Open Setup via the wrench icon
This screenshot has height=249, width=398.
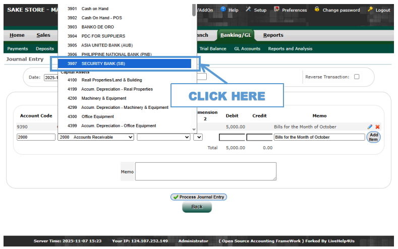point(248,10)
